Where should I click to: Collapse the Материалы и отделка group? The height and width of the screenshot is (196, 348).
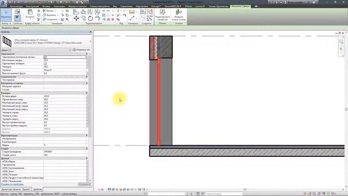[x=87, y=83]
